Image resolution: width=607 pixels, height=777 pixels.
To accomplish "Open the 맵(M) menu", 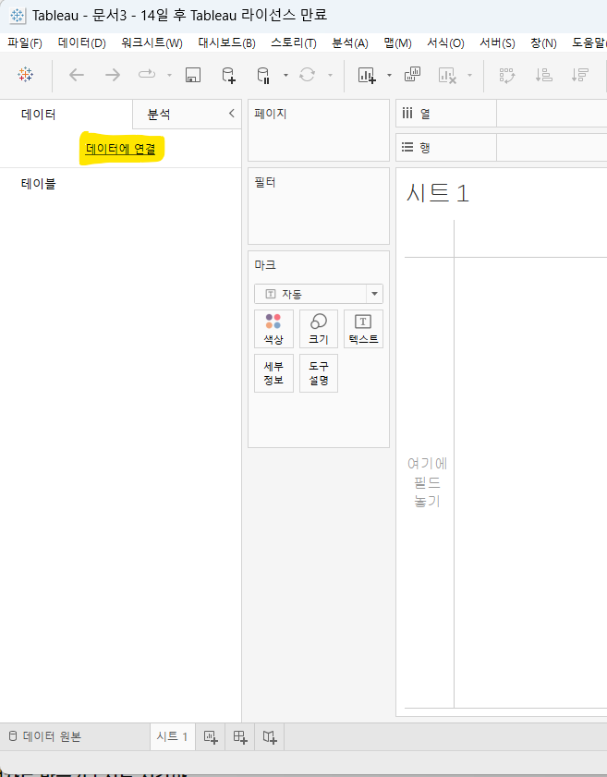I will pyautogui.click(x=397, y=43).
